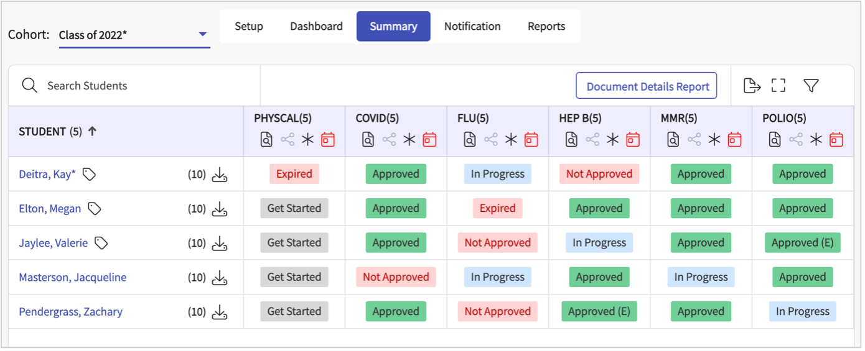Open student link Masterson, Jacqueline
Image resolution: width=865 pixels, height=351 pixels.
coord(72,277)
